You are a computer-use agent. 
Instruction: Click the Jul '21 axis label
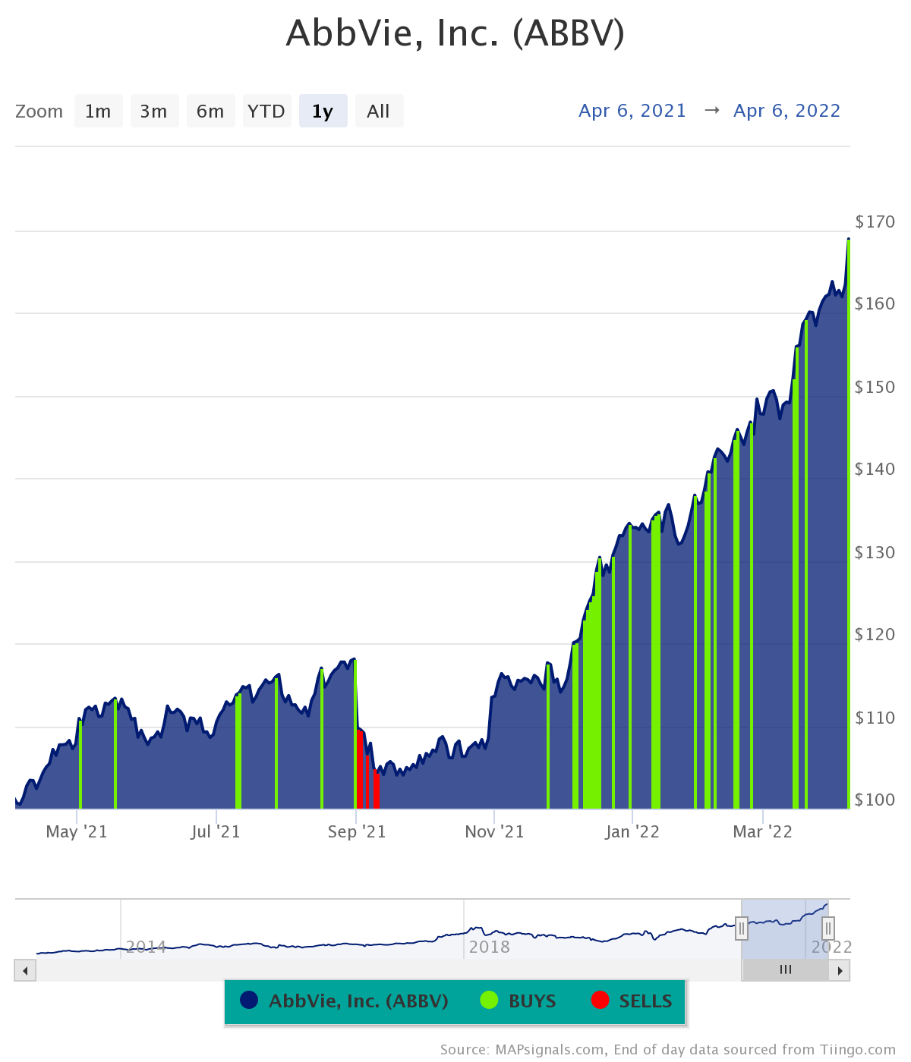point(216,831)
